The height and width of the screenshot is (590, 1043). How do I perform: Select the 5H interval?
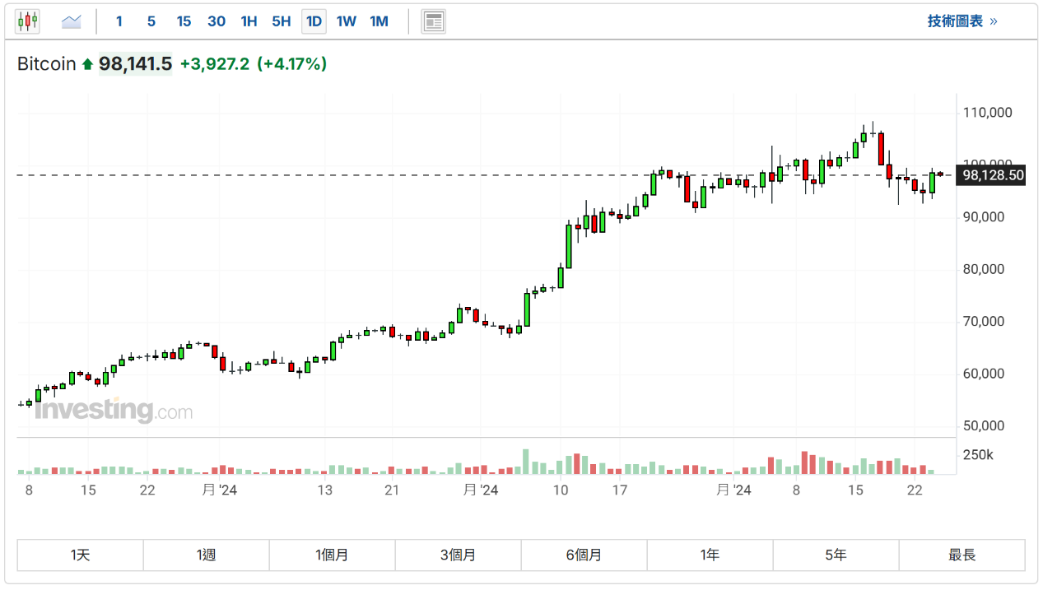282,21
